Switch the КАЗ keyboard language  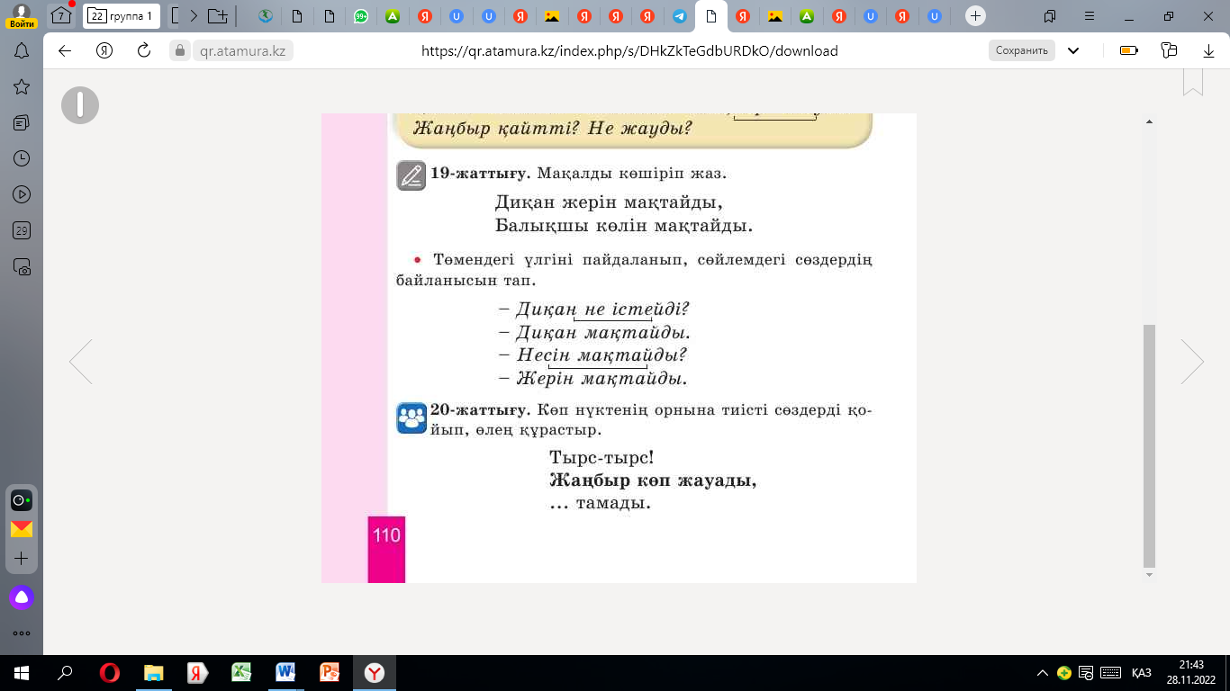click(x=1142, y=673)
